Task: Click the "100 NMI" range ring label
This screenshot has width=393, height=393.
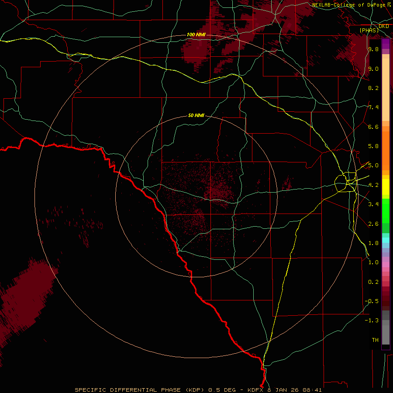Action: (196, 34)
